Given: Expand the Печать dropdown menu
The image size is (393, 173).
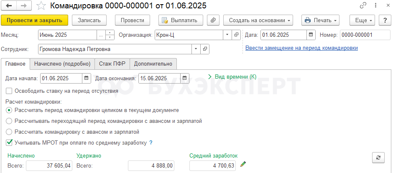Looking at the screenshot, I should pos(320,20).
